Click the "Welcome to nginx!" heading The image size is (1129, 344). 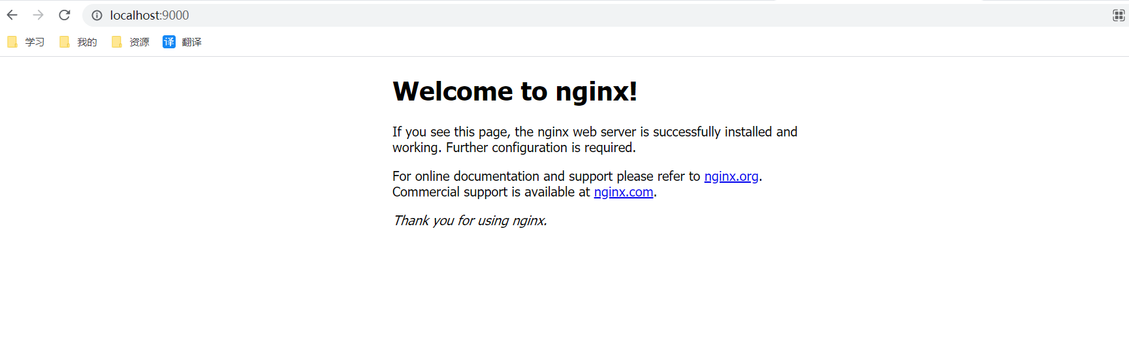(515, 91)
